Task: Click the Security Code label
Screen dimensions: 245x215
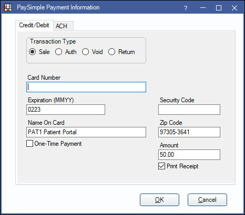Action: 177,100
